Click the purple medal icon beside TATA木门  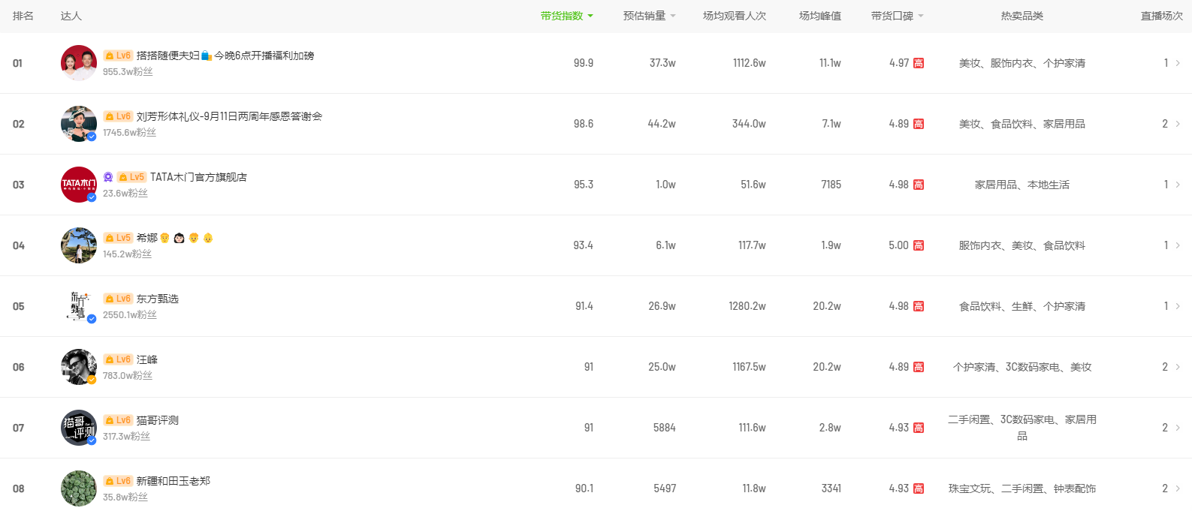pos(108,177)
